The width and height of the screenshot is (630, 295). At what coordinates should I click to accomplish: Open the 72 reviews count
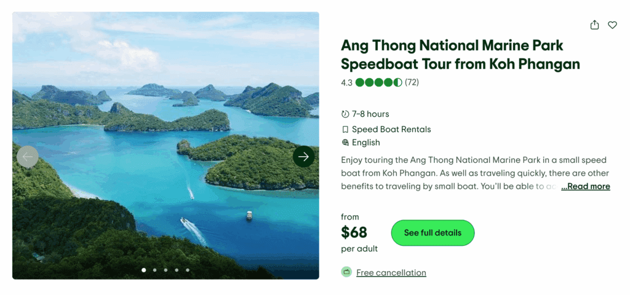(x=412, y=82)
